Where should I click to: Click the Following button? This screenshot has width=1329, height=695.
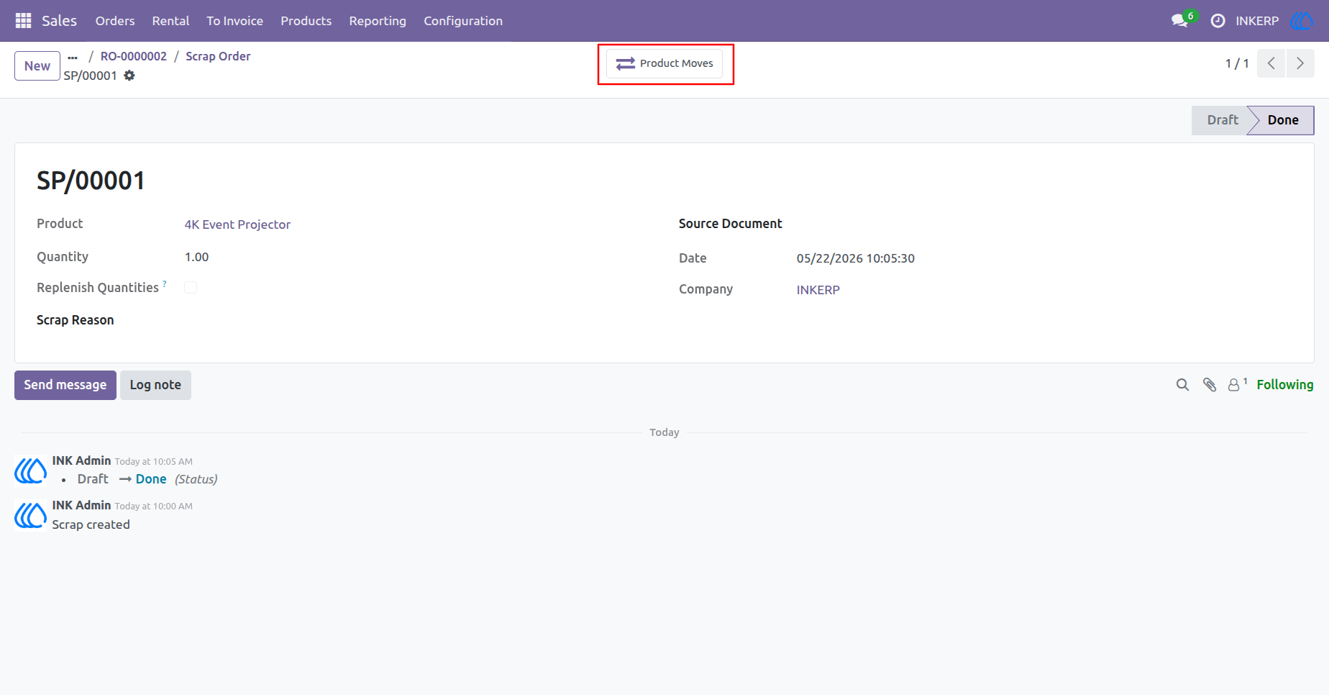click(x=1285, y=385)
